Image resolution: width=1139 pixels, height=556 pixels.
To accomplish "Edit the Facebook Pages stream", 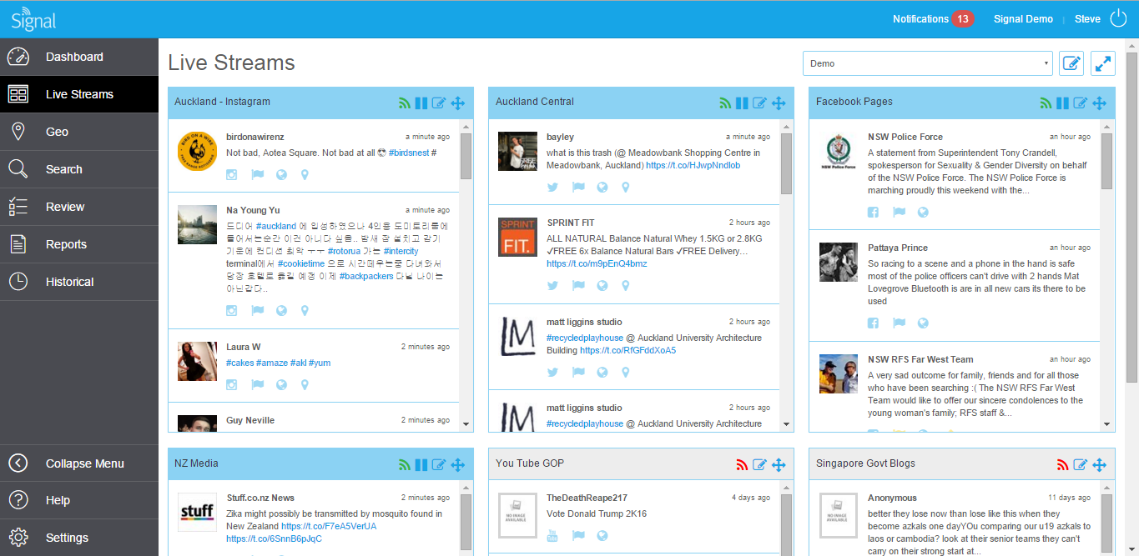I will [1081, 103].
